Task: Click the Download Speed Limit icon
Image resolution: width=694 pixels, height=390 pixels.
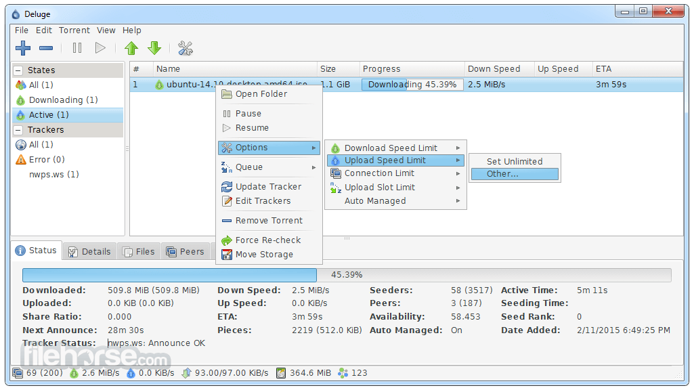Action: (x=336, y=148)
